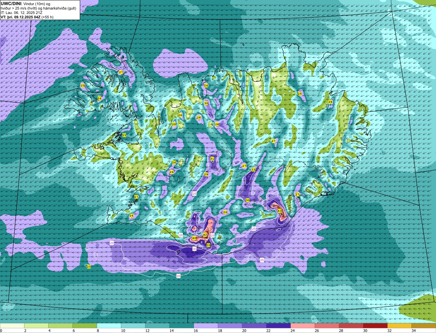
Task: Click the yellow gust label 31
Action: [x=212, y=159]
